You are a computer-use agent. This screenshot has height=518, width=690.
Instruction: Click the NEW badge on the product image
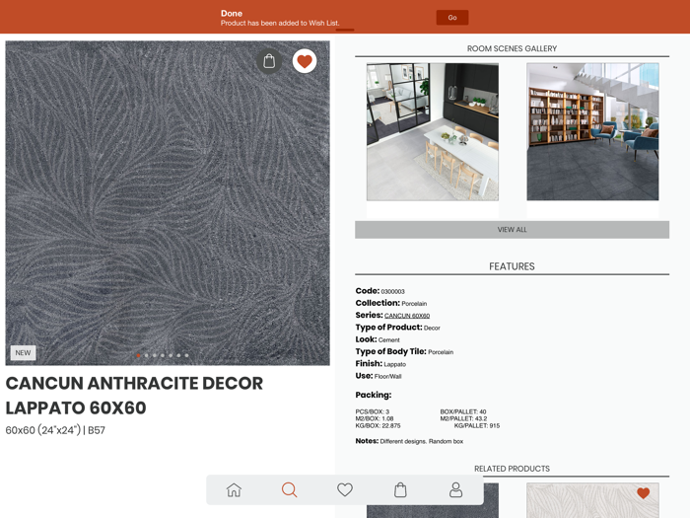tap(23, 353)
